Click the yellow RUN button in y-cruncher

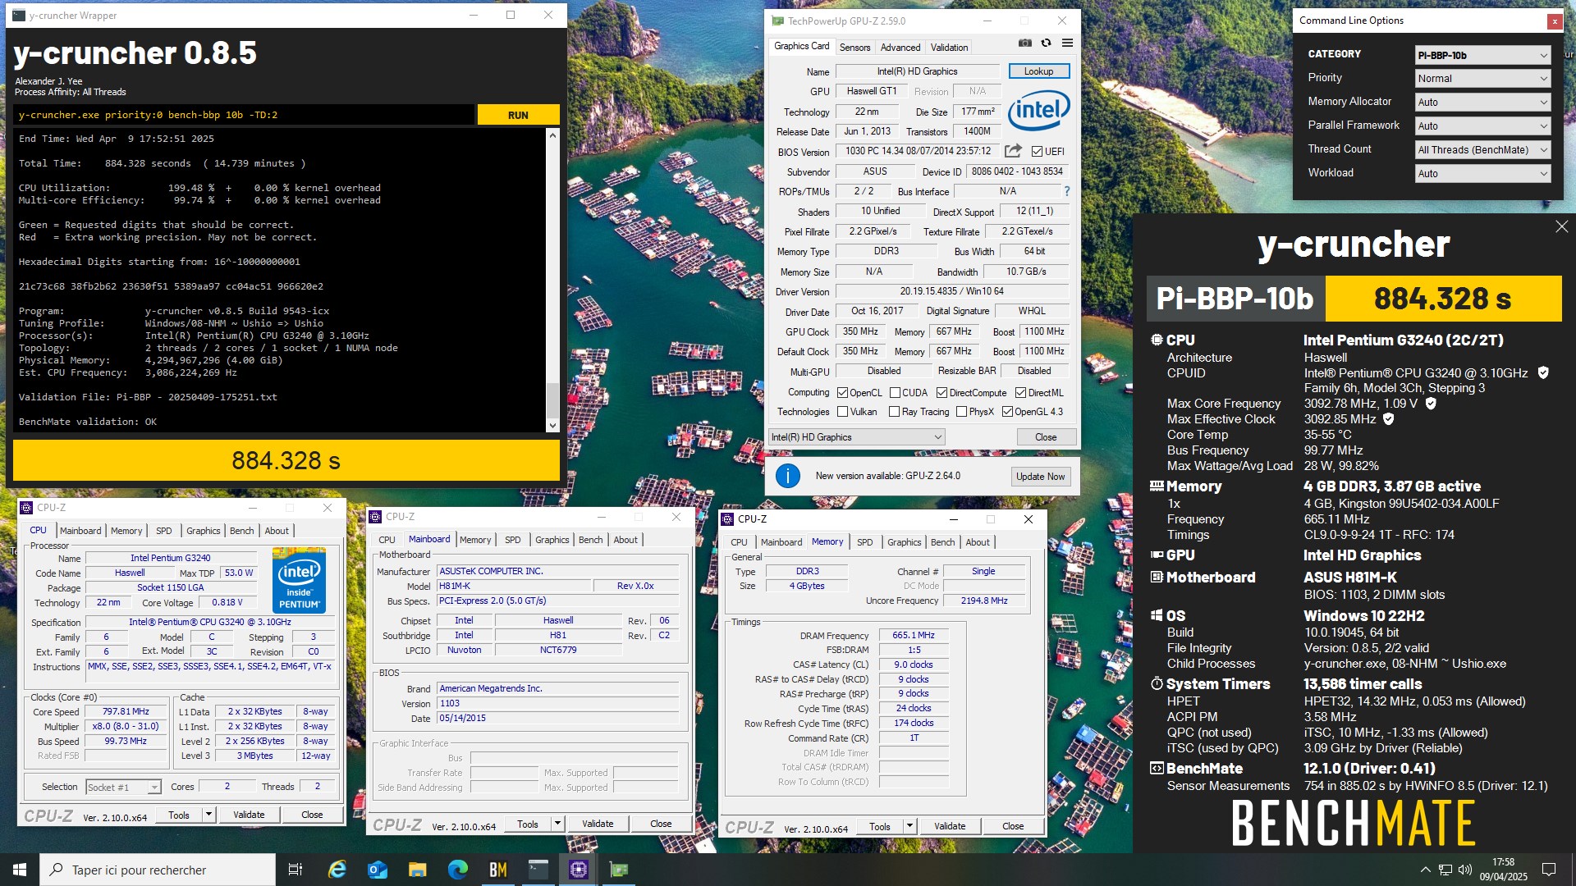518,115
